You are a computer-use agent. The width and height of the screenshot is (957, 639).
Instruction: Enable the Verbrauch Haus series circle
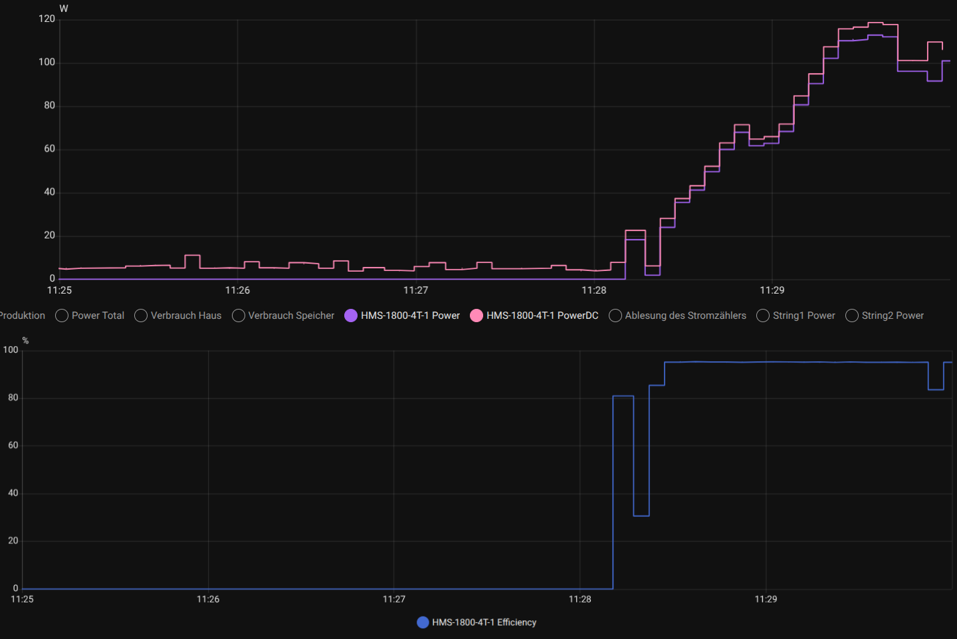[x=141, y=316]
